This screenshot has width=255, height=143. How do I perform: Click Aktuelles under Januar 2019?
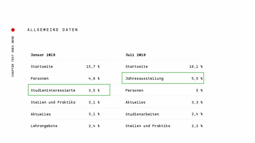[x=40, y=114]
